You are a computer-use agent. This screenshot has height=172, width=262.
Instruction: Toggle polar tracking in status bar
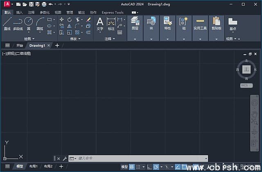coord(156,167)
